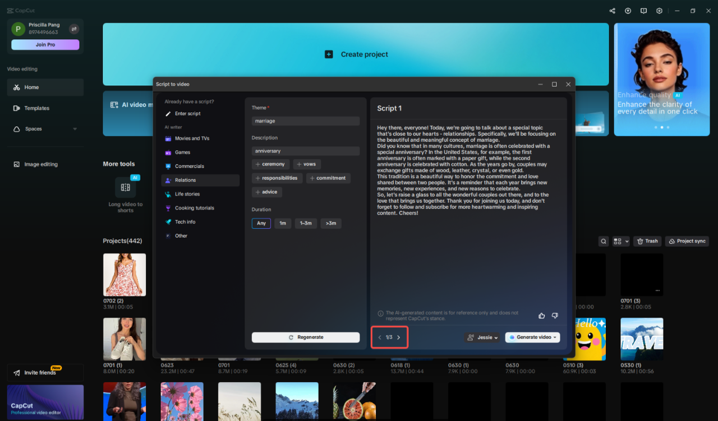Click the CapCut Professional video editor banner
The image size is (718, 421).
(45, 403)
